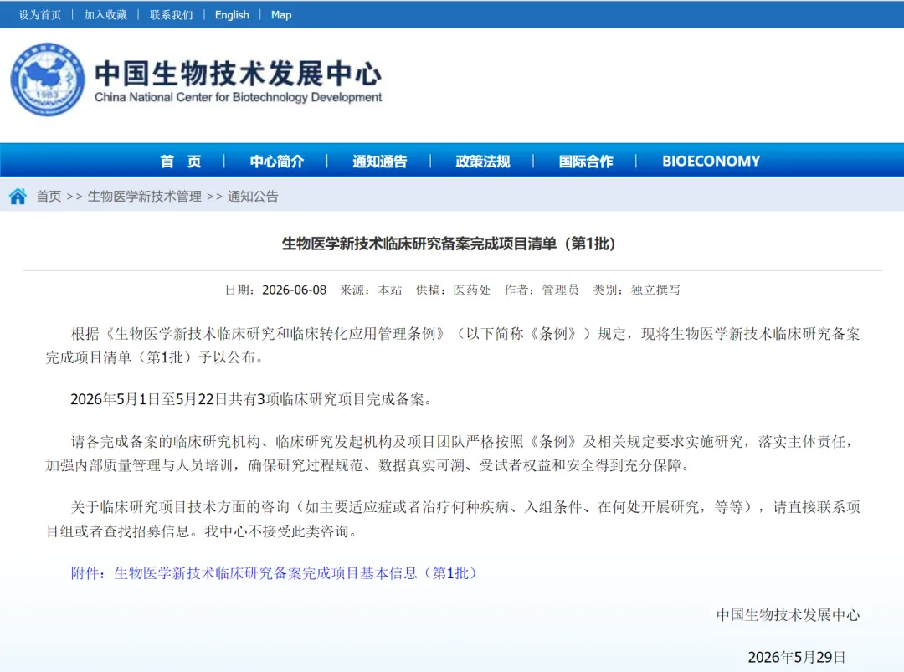Click the 加入收藏 top bar link

105,15
